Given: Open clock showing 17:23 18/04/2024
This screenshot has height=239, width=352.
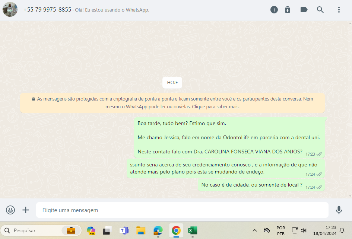Looking at the screenshot, I should [324, 230].
